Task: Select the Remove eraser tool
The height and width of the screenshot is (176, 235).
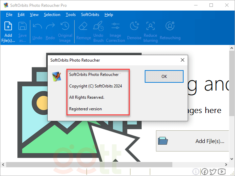Action: pos(83,27)
